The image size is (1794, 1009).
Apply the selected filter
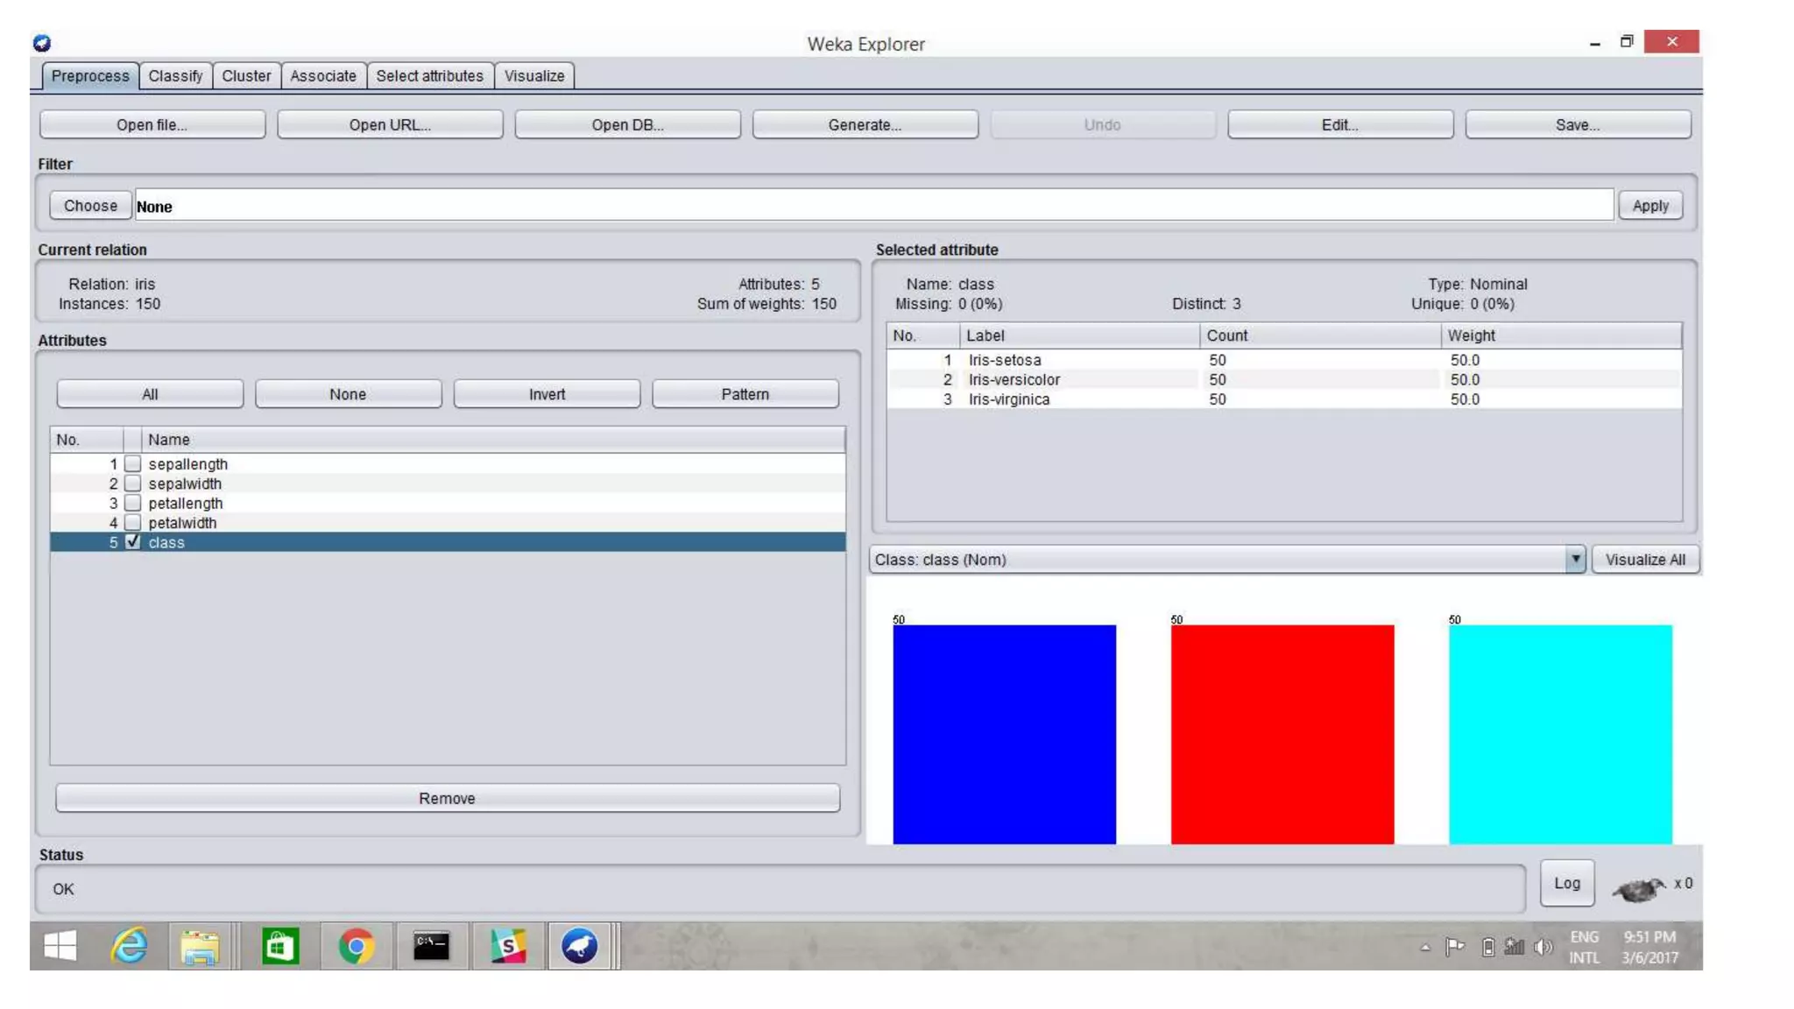click(x=1650, y=206)
